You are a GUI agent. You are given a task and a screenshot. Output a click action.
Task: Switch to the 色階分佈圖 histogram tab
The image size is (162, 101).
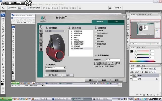tap(142, 15)
